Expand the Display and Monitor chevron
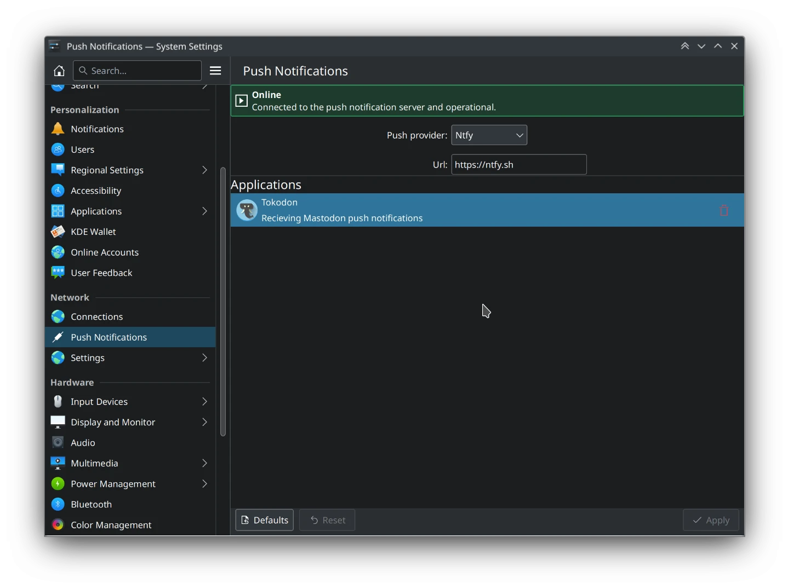This screenshot has height=588, width=788. (x=204, y=422)
